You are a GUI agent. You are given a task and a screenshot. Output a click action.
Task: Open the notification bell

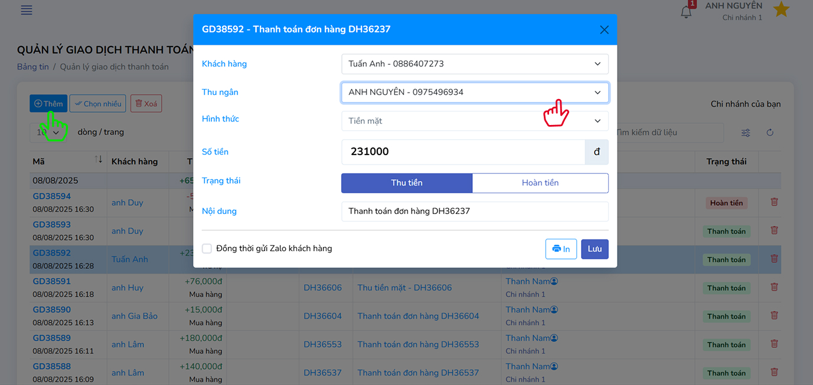tap(686, 12)
